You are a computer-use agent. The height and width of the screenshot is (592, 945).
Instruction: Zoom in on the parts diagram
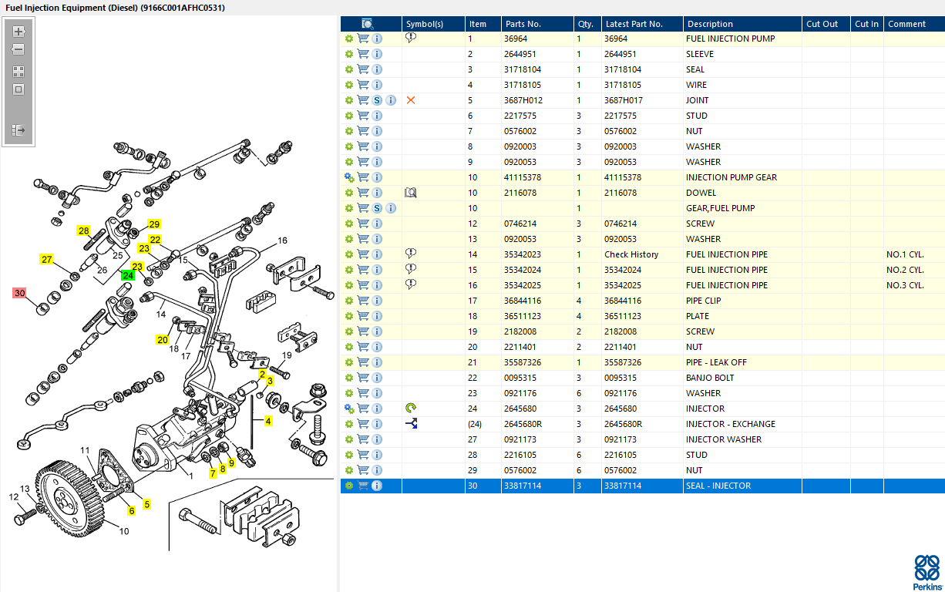pyautogui.click(x=18, y=32)
